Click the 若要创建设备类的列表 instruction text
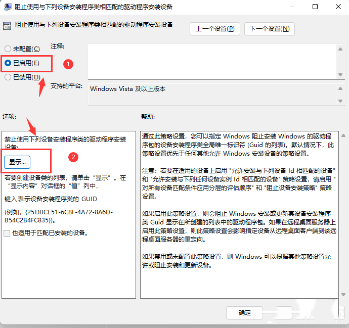349x328 pixels. click(65, 181)
